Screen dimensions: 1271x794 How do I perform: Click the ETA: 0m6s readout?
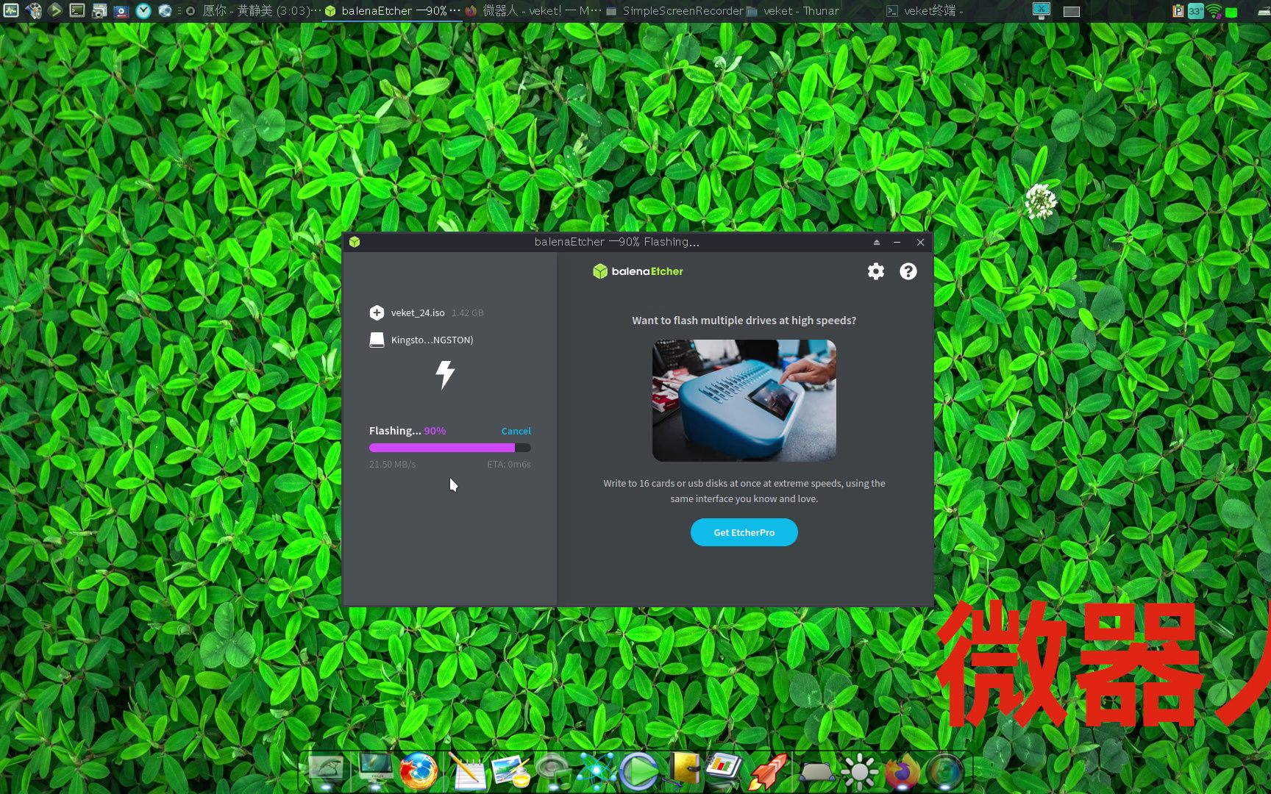(509, 464)
